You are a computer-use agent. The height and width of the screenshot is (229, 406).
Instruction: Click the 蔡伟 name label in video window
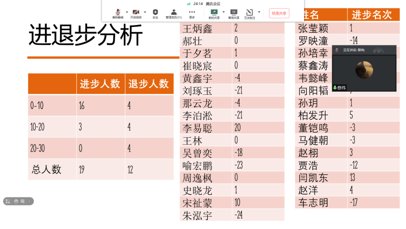(342, 88)
